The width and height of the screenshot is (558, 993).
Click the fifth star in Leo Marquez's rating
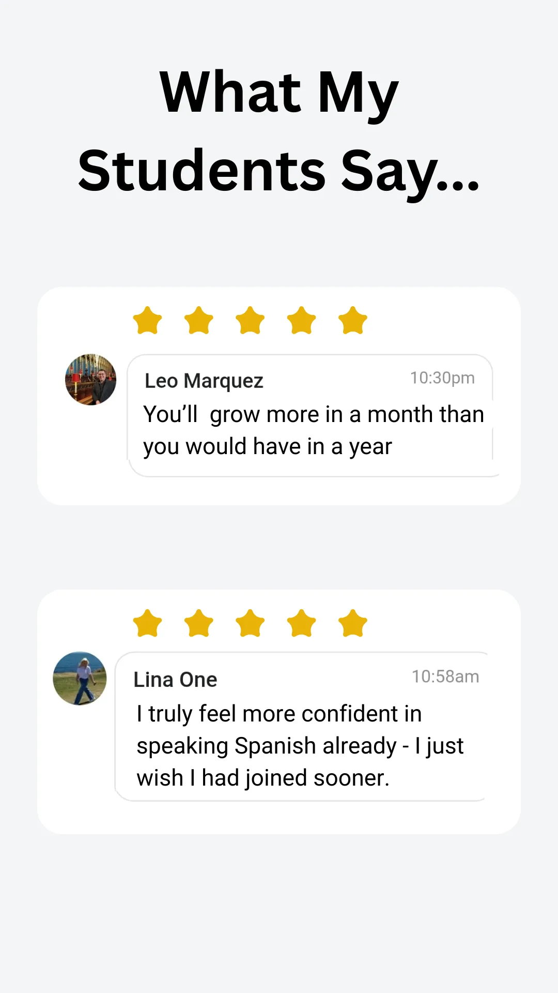coord(353,320)
